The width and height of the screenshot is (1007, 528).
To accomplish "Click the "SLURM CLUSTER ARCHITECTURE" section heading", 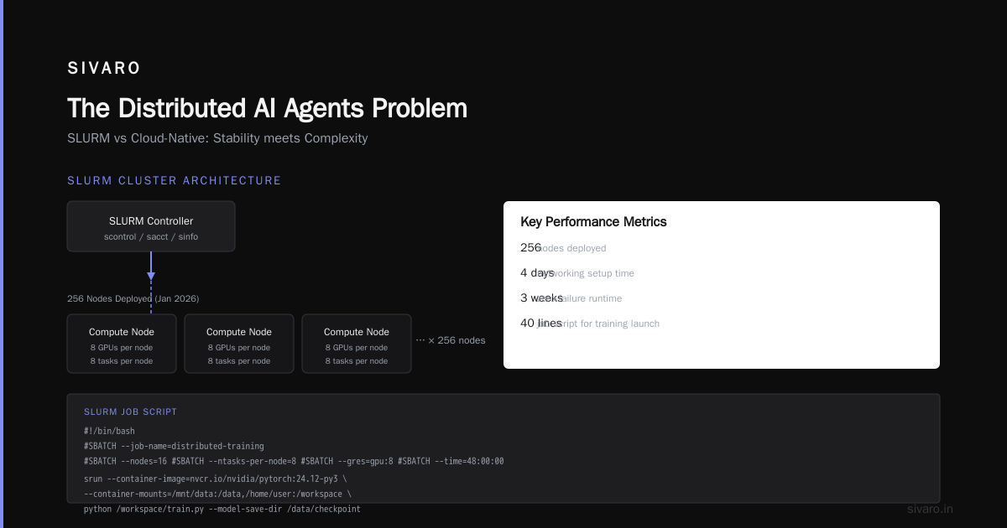I will pyautogui.click(x=175, y=181).
